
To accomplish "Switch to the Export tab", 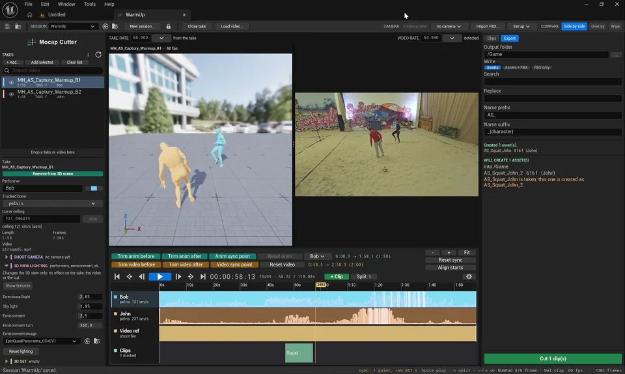I will 509,38.
